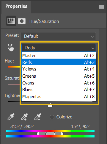This screenshot has height=144, width=107.
Task: Activate the on-image targeted adjustment hand tool
Action: pos(11,48)
